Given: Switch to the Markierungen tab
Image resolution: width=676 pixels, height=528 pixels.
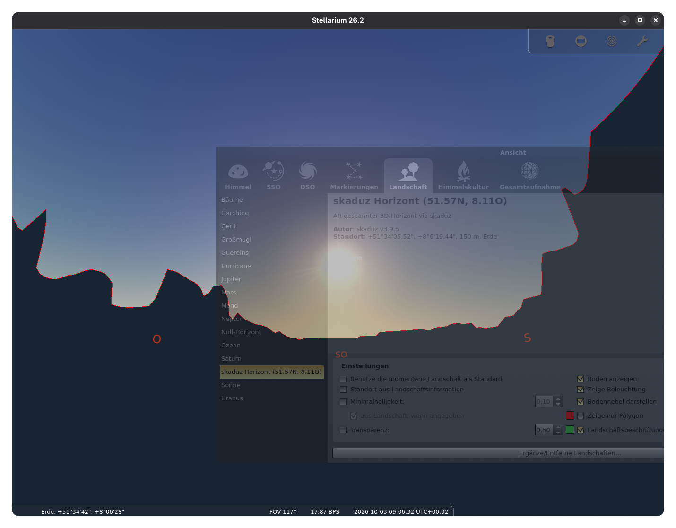Looking at the screenshot, I should click(354, 176).
